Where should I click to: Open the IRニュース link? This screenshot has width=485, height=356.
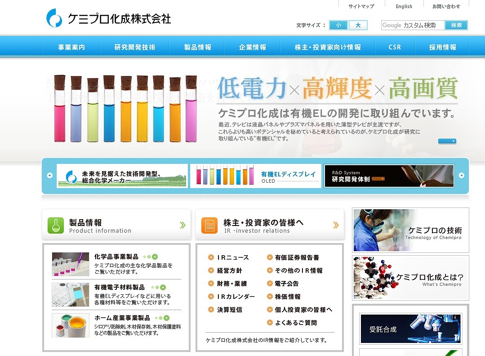233,257
